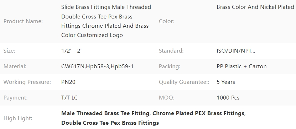The width and height of the screenshot is (296, 129).
Task: Select the Color label
Action: coord(167,21)
